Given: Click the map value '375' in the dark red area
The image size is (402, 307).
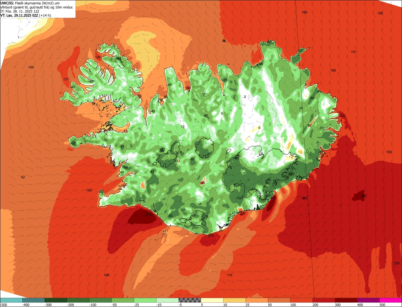Looking at the screenshot, I should tap(148, 214).
